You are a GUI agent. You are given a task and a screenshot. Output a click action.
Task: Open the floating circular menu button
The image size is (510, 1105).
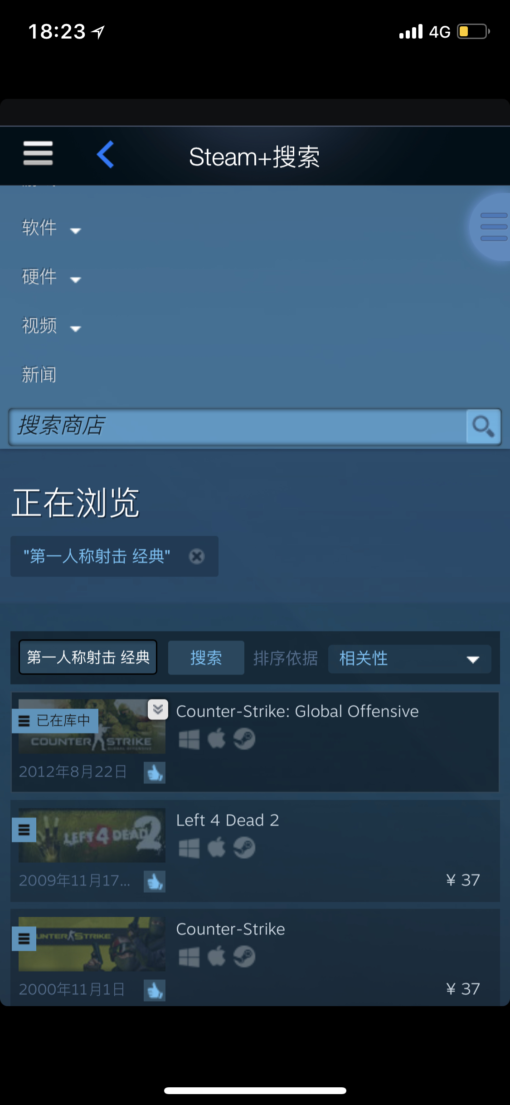[x=492, y=227]
